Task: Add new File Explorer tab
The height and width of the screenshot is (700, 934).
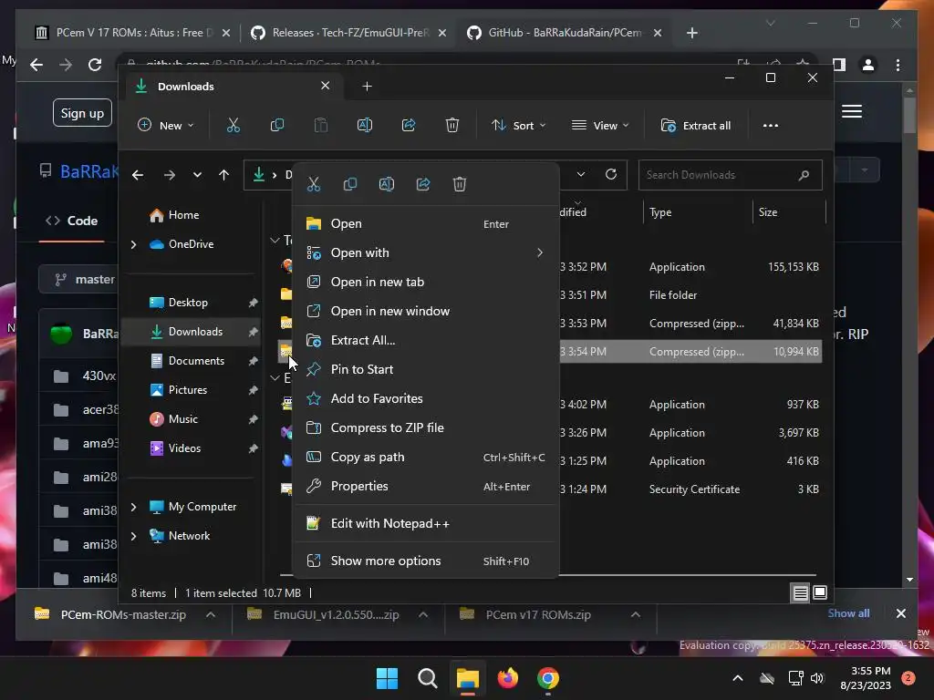Action: click(x=367, y=87)
